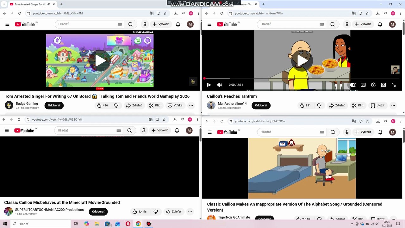Screen dimensions: 405x228
Task: Like the Caillou's Peaches Tantrum video
Action: point(306,105)
